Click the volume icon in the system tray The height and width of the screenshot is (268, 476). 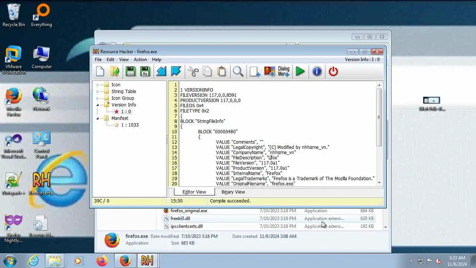(x=439, y=261)
